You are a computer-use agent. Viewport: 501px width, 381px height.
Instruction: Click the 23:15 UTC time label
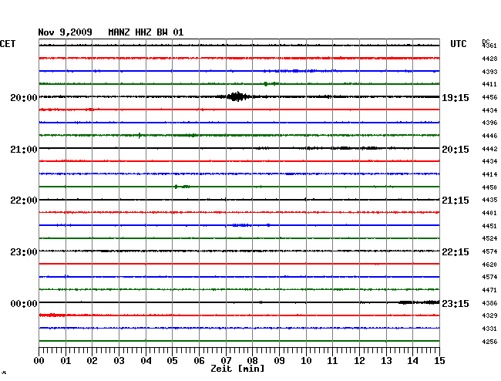coord(455,304)
